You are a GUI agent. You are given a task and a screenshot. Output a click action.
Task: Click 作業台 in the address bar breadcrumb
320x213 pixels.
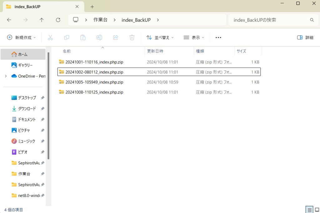tap(100, 20)
